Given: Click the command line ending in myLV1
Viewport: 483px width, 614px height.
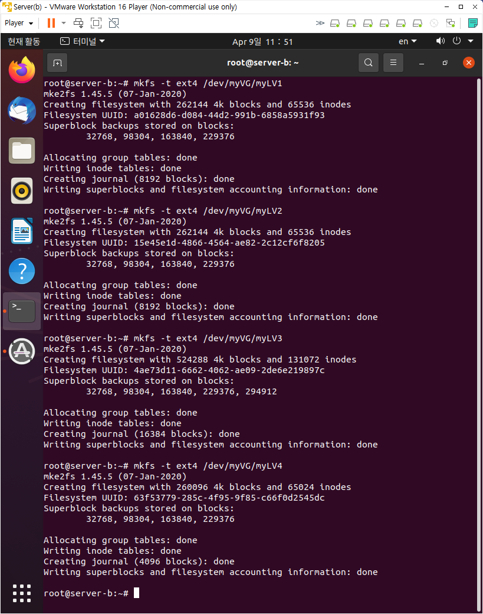Looking at the screenshot, I should tap(163, 83).
